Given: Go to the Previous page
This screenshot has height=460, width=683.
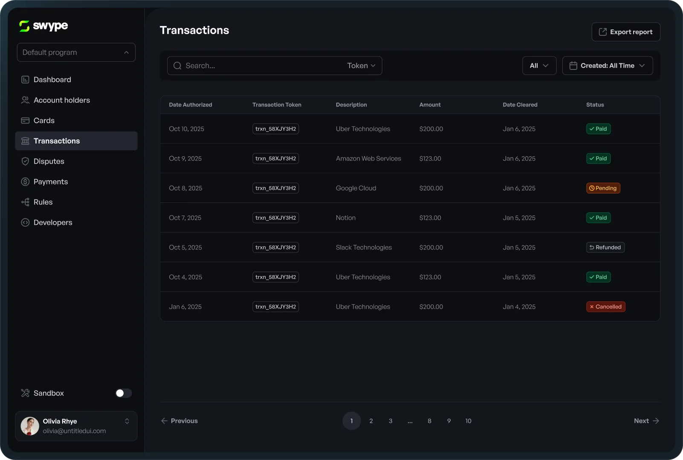Looking at the screenshot, I should [x=179, y=421].
